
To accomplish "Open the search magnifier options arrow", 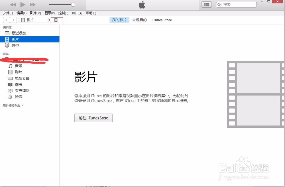I will pos(220,5).
